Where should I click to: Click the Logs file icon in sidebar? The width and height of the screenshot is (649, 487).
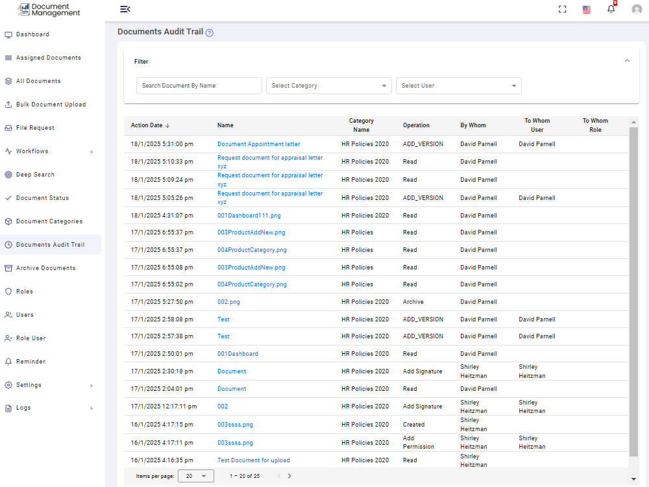[8, 408]
